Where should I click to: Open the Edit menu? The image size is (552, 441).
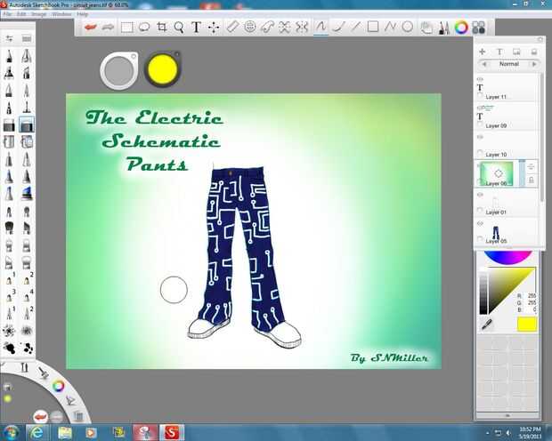tap(21, 14)
